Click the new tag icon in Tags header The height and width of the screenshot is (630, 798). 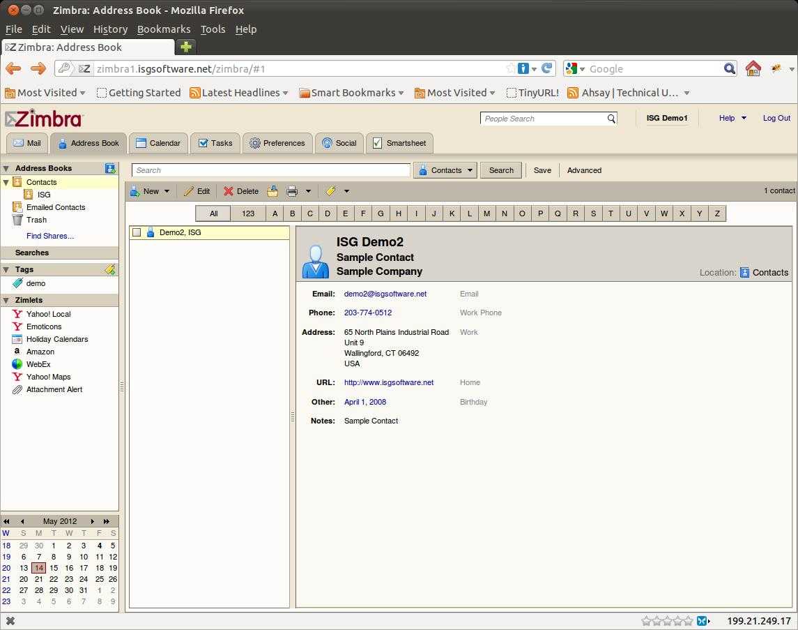pyautogui.click(x=110, y=269)
